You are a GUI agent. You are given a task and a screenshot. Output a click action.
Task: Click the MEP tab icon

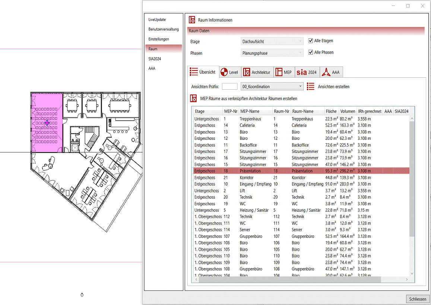coord(279,72)
